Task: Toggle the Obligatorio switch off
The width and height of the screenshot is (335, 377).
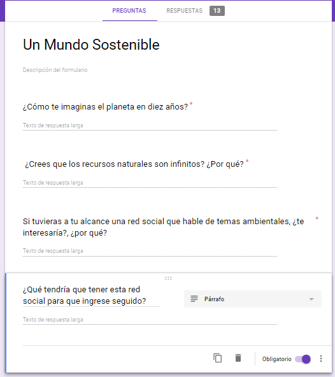Action: coord(303,359)
